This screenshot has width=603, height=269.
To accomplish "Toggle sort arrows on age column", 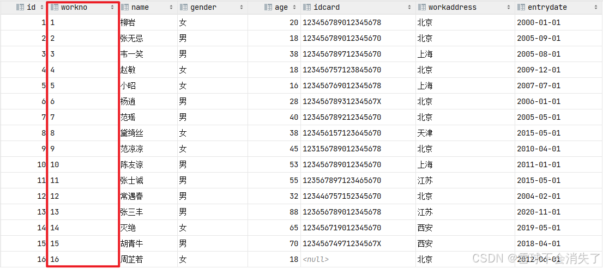I will pos(294,7).
